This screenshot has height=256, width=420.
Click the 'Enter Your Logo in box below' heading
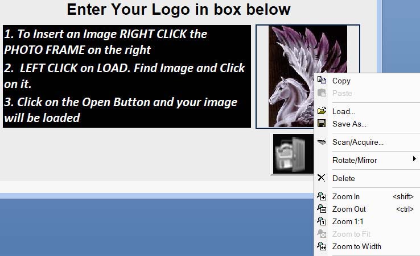click(179, 10)
